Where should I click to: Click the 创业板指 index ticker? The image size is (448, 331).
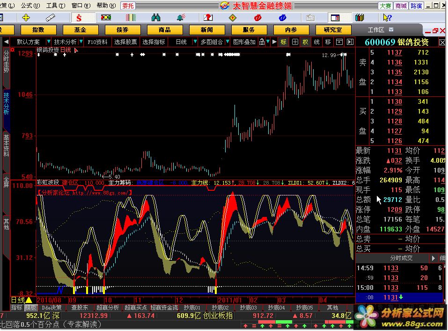(218, 316)
